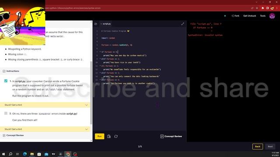Switch to Chrome on taskbar
280x157 pixels.
pyautogui.click(x=68, y=154)
